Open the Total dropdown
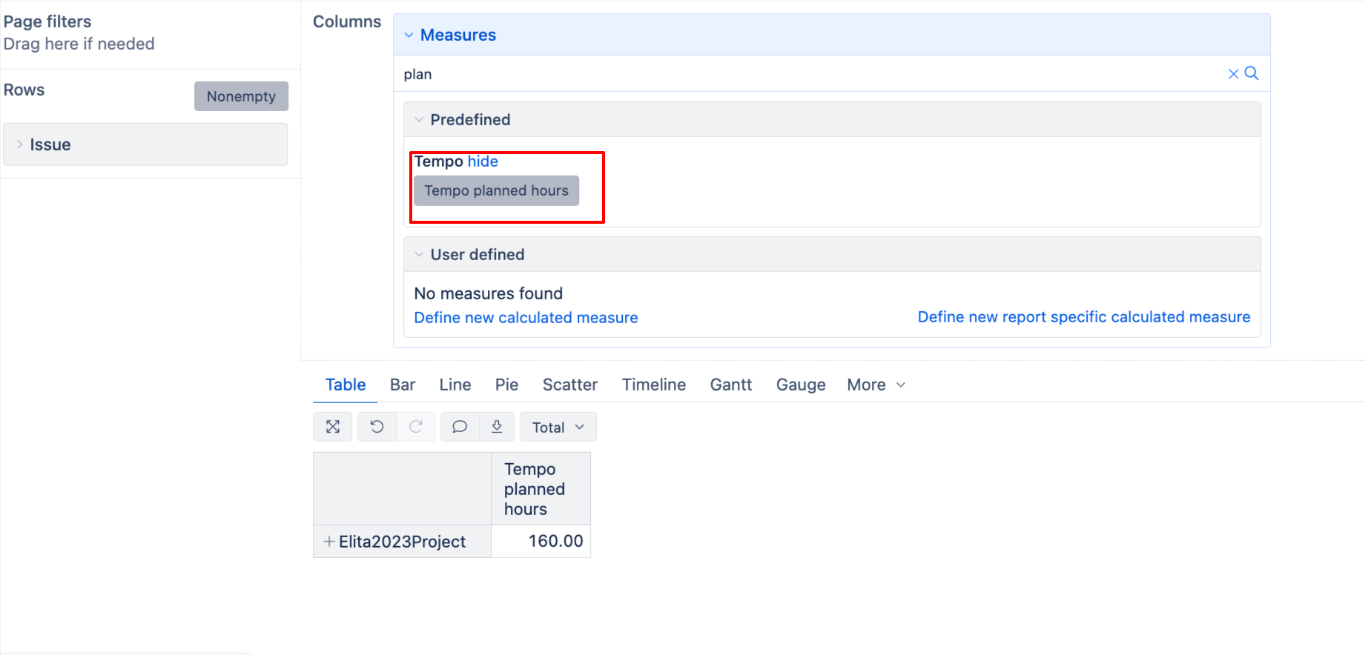Screen dimensions: 1365x655 click(558, 428)
